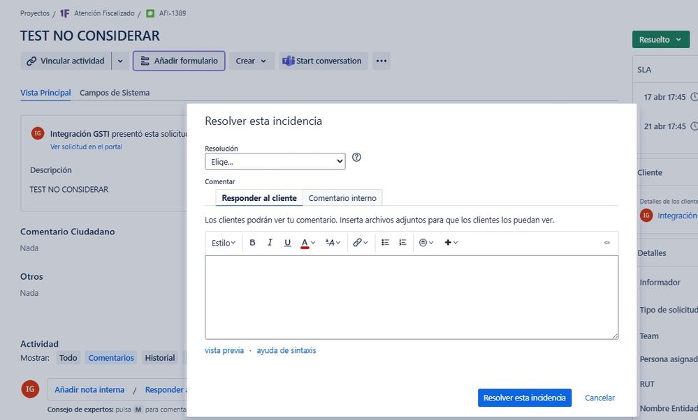Screen dimensions: 698x420
Task: Open the text color picker
Action: [307, 243]
